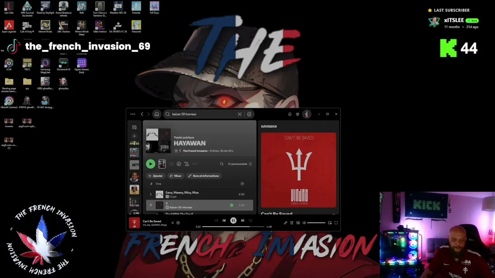The image size is (495, 278).
Task: Select the Ubisoft Connect desktop icon
Action: [x=9, y=102]
